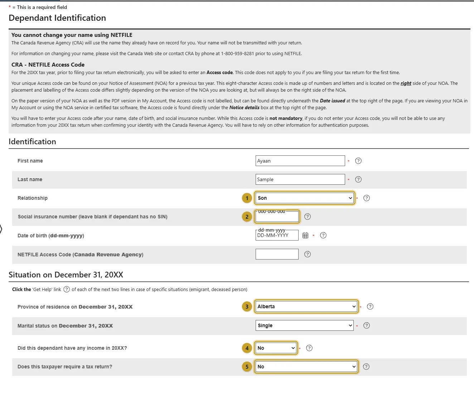Open help icon beside Relationship dropdown
The height and width of the screenshot is (397, 474).
[366, 198]
